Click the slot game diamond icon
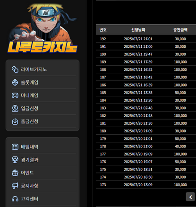 point(15,82)
